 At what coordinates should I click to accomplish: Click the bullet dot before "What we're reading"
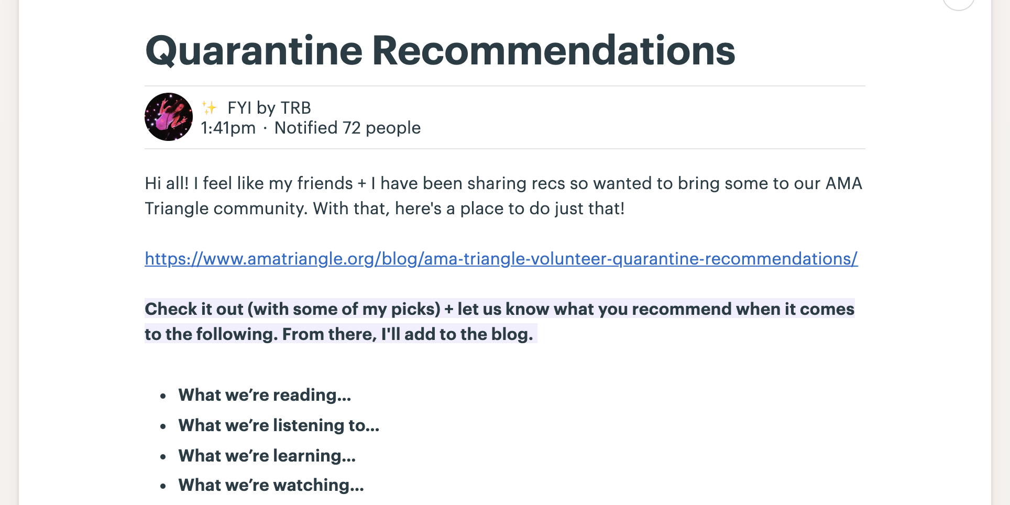[163, 396]
